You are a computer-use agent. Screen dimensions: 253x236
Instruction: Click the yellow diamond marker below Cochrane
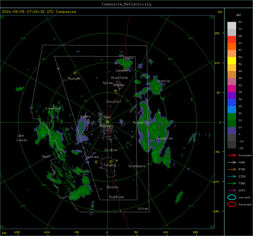[x=96, y=162]
